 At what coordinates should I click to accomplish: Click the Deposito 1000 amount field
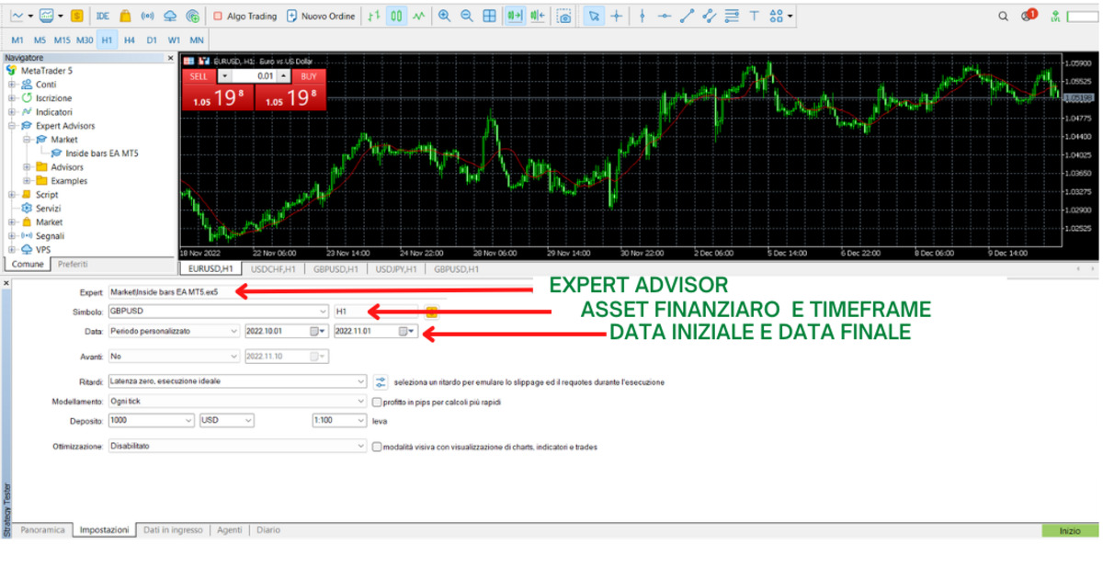[x=149, y=421]
